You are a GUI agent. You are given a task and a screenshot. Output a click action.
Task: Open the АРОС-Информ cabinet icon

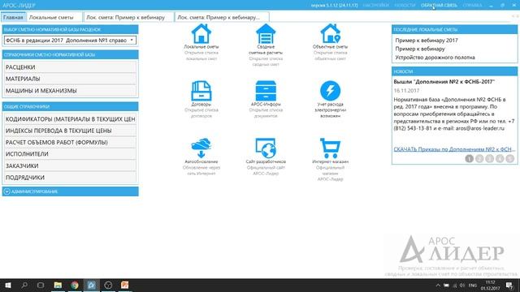[x=266, y=91]
